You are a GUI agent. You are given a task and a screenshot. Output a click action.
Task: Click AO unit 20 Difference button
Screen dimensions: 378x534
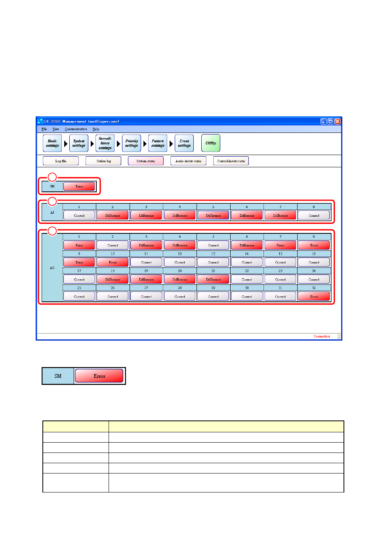coord(180,279)
